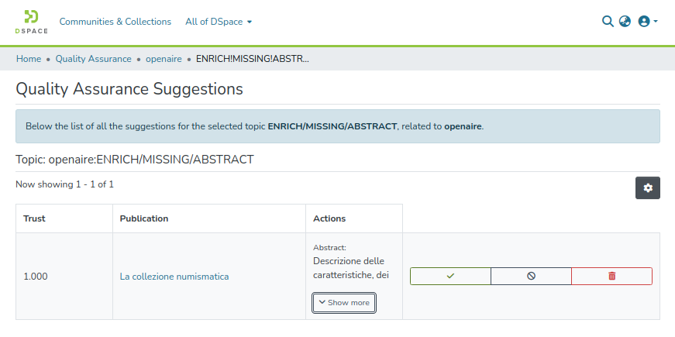Accept the suggestion with the green checkmark
Image resolution: width=675 pixels, height=337 pixels.
click(x=450, y=276)
